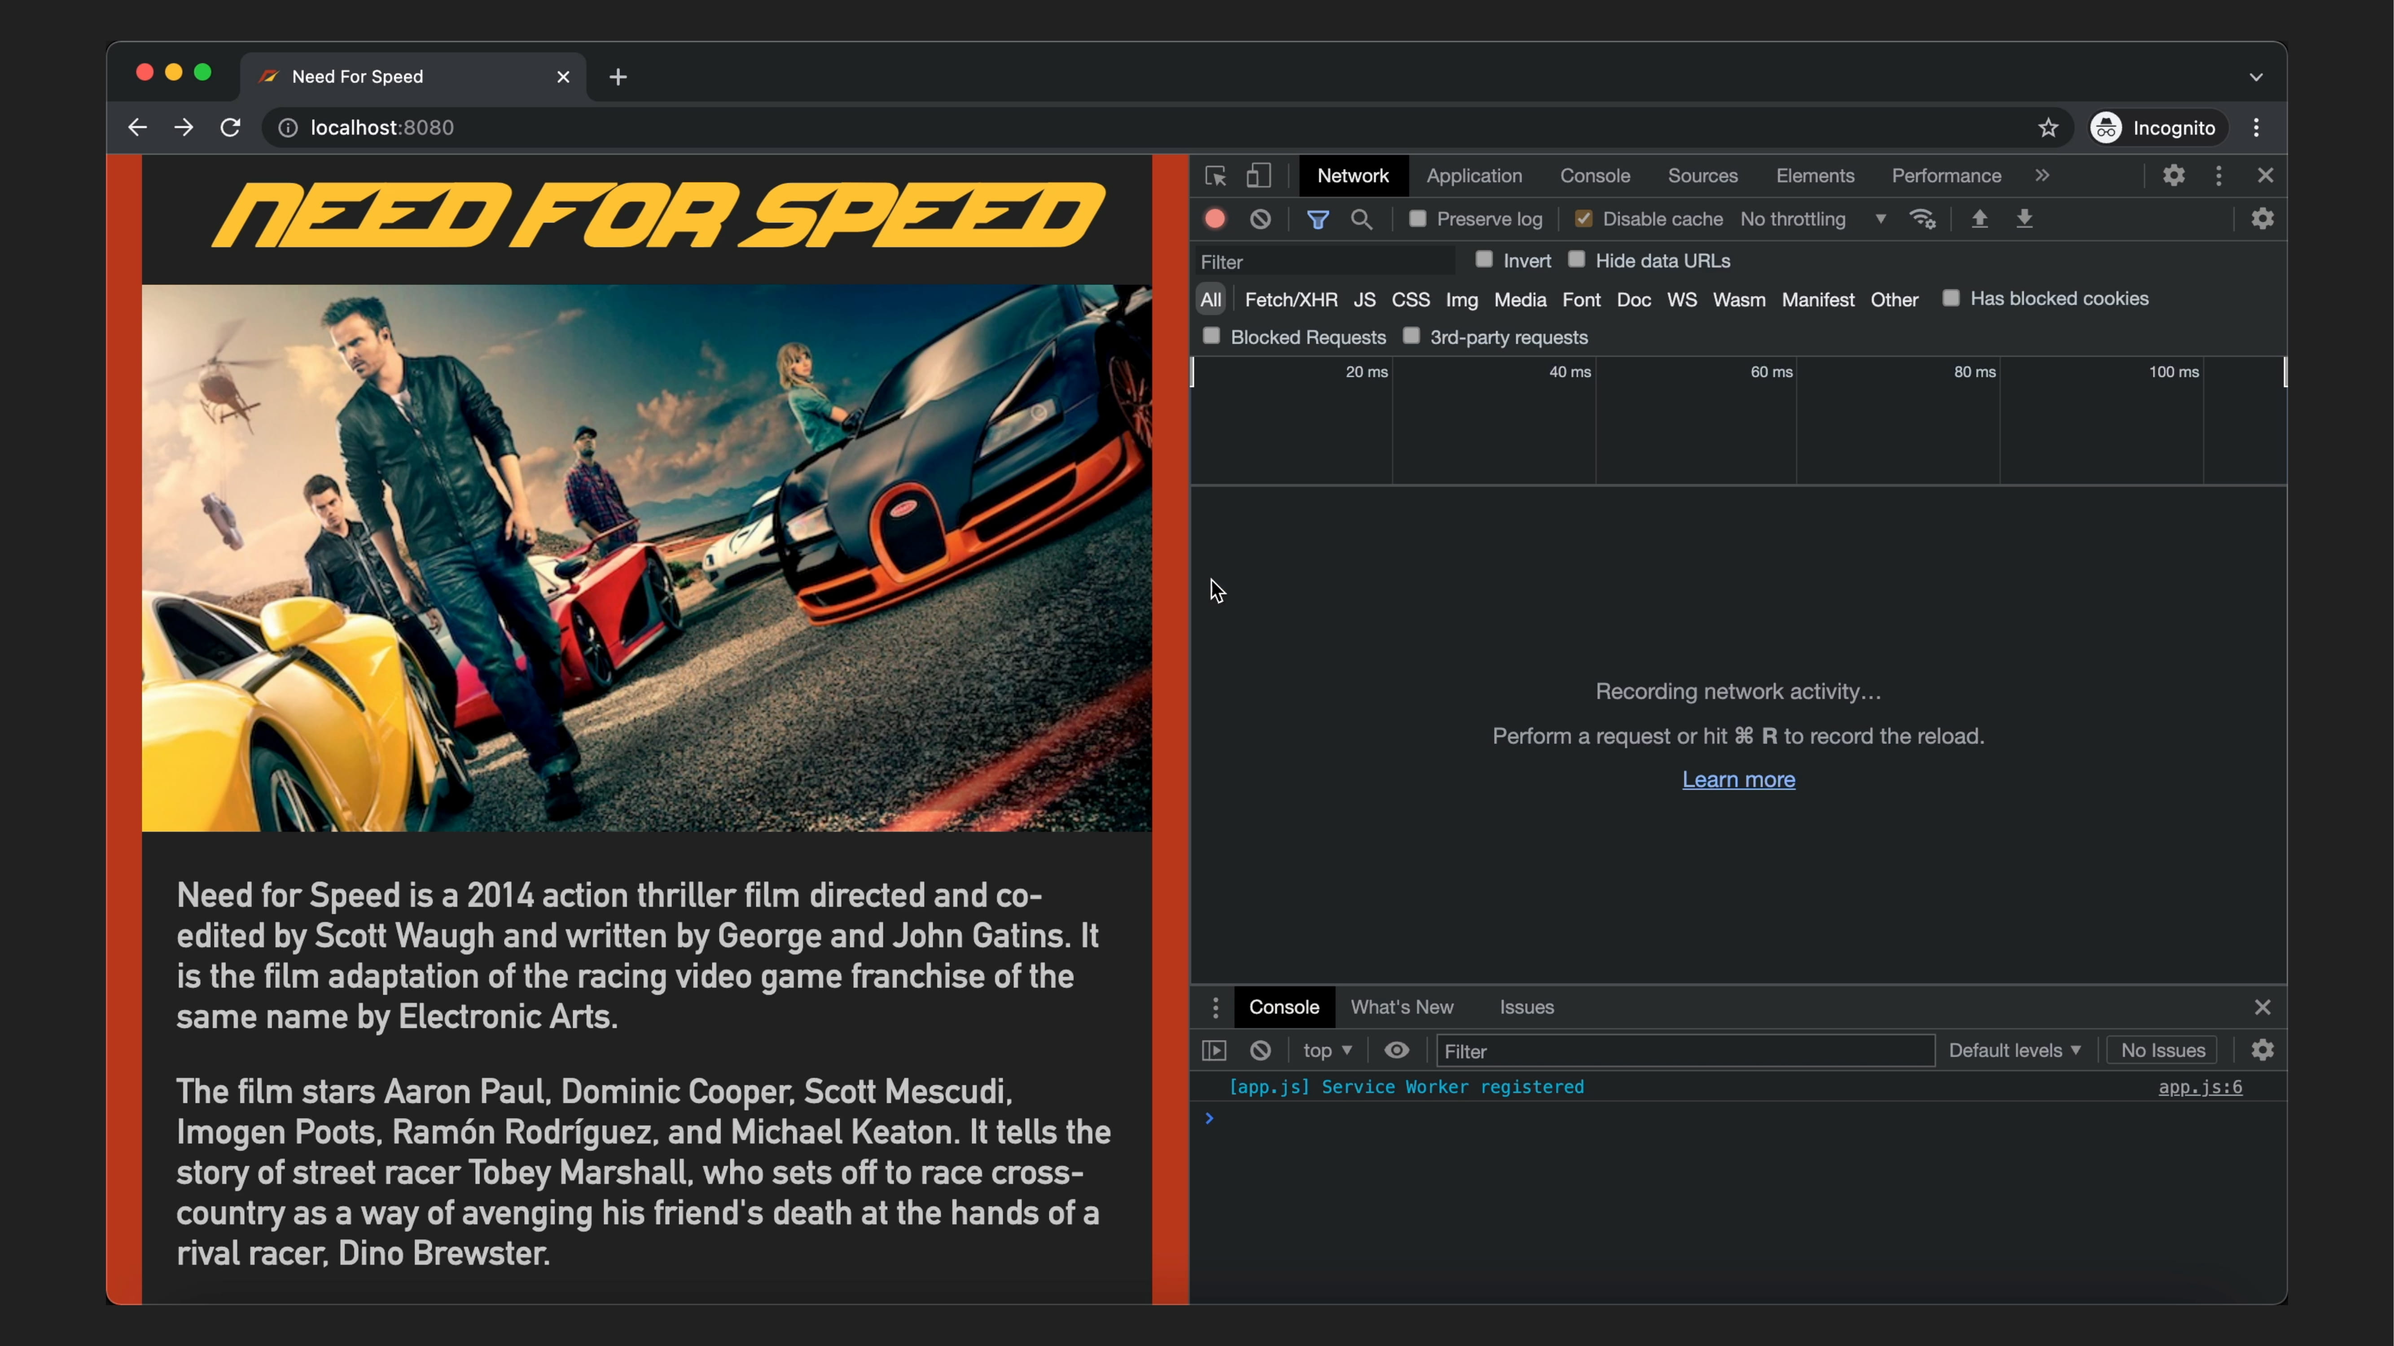Close the DevTools panel

pos(2265,175)
